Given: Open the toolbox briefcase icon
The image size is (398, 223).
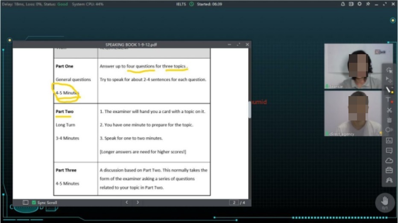Looking at the screenshot, I should [x=389, y=170].
